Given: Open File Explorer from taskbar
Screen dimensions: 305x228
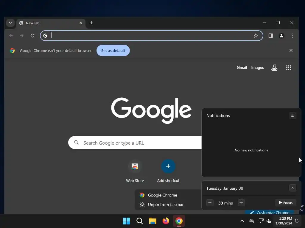Looking at the screenshot, I should tap(153, 221).
